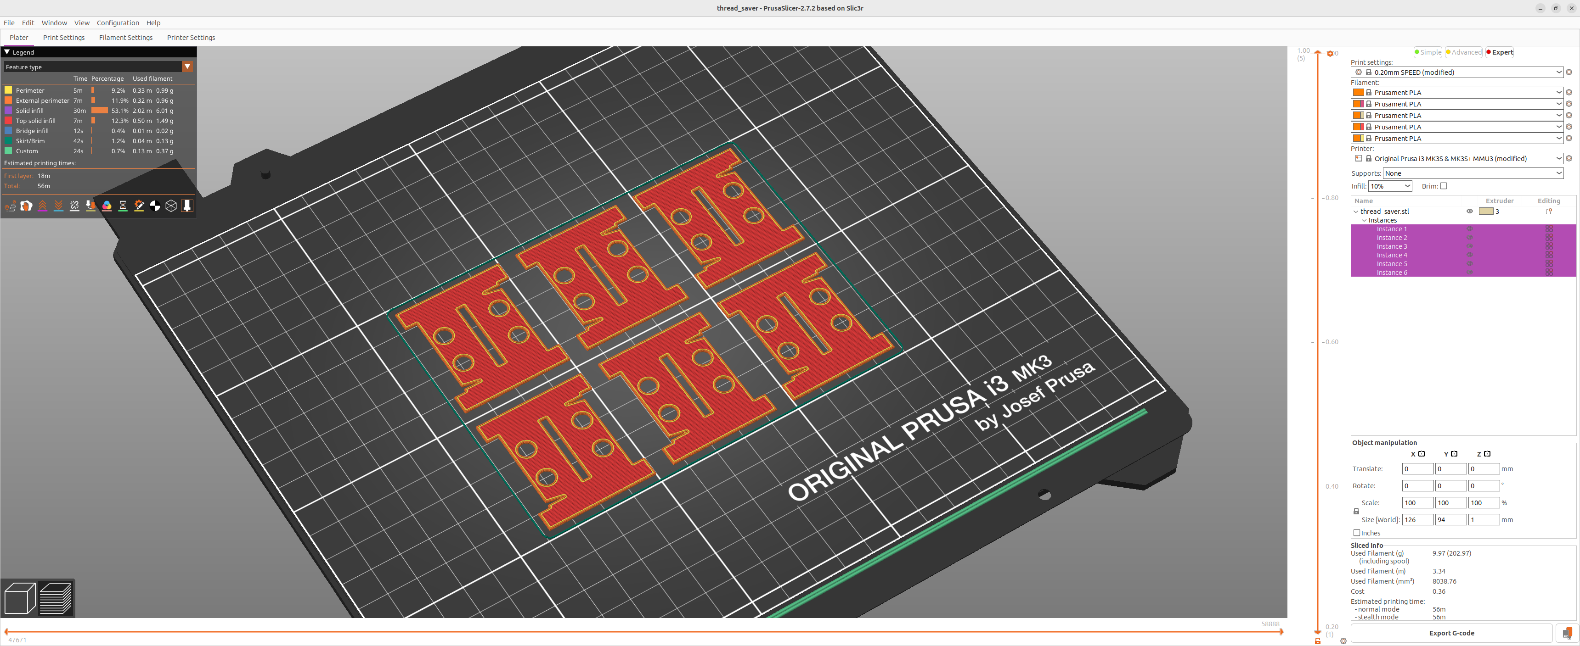This screenshot has height=646, width=1580.
Task: Open the Infill percentage combo box
Action: (1390, 186)
